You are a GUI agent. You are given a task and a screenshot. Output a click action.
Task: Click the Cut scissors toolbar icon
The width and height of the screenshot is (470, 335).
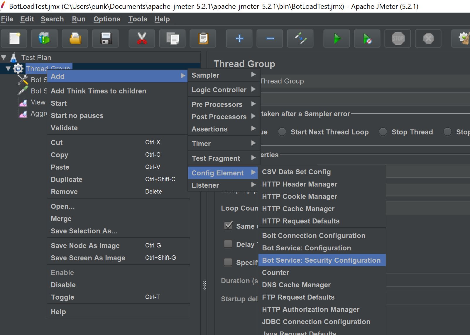[x=142, y=38]
